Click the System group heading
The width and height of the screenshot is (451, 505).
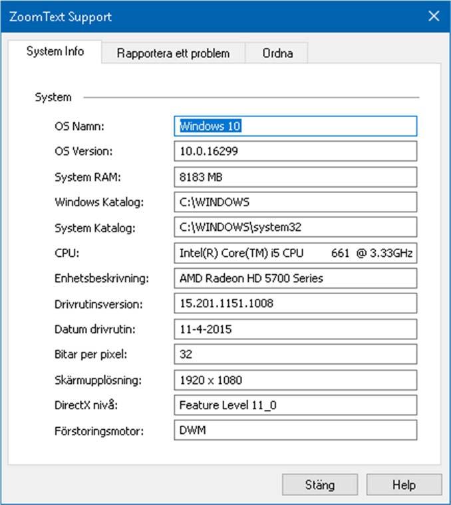(53, 97)
